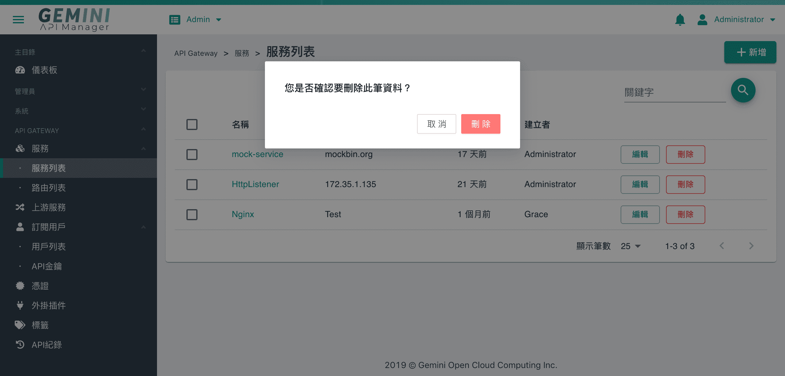Open the Administrator account dropdown arrow

773,20
